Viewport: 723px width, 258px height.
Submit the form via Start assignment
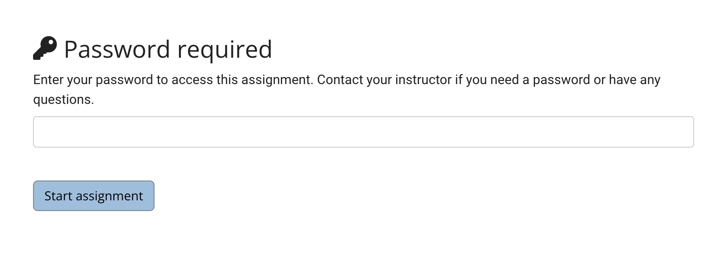coord(94,196)
